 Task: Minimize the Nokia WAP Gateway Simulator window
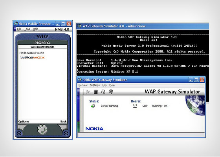click(x=191, y=80)
